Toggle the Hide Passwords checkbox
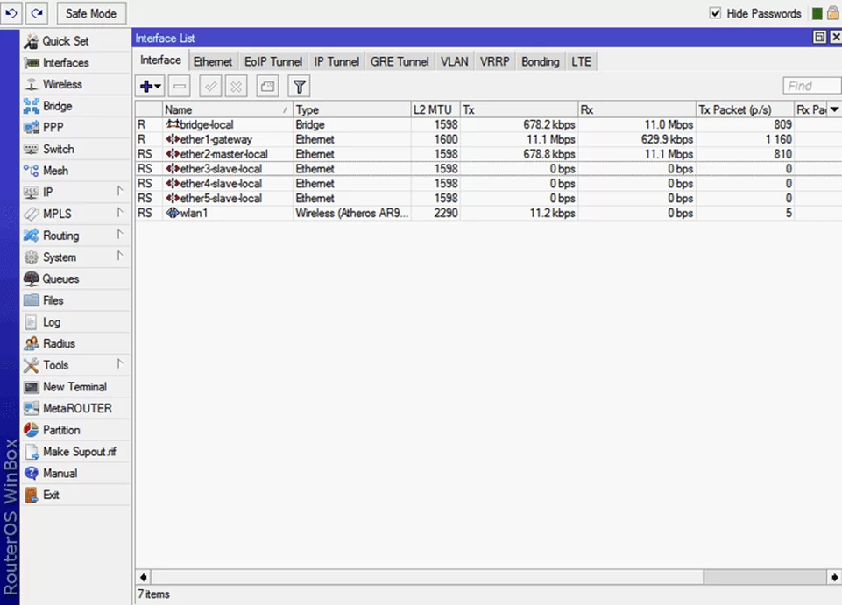Viewport: 842px width, 605px height. pos(715,13)
